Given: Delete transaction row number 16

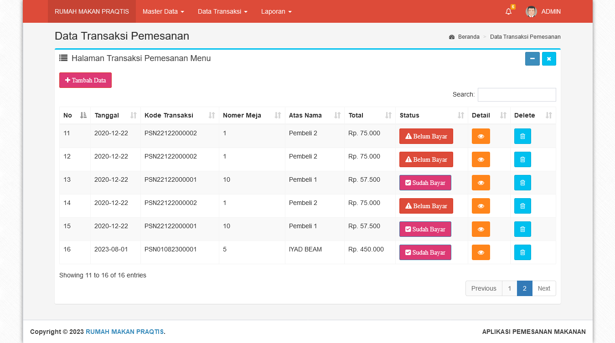Looking at the screenshot, I should click(522, 252).
